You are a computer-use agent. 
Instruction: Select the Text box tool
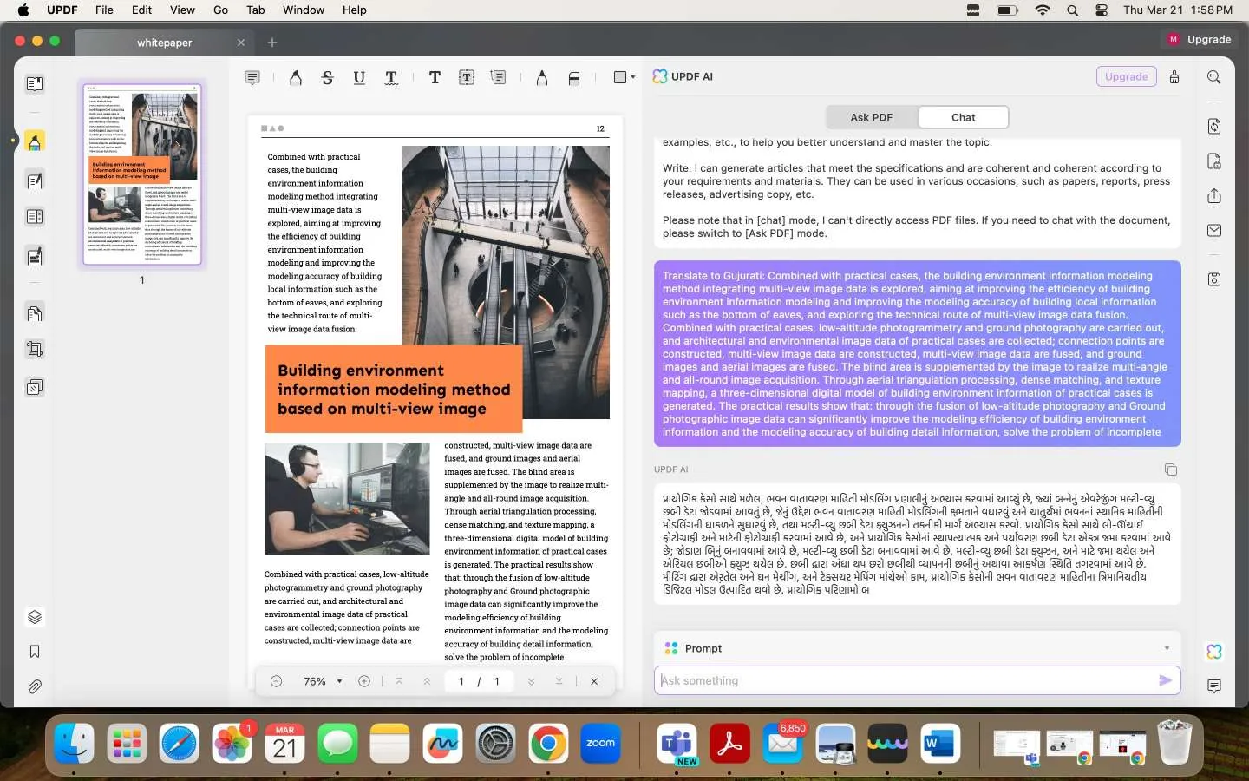(x=467, y=78)
